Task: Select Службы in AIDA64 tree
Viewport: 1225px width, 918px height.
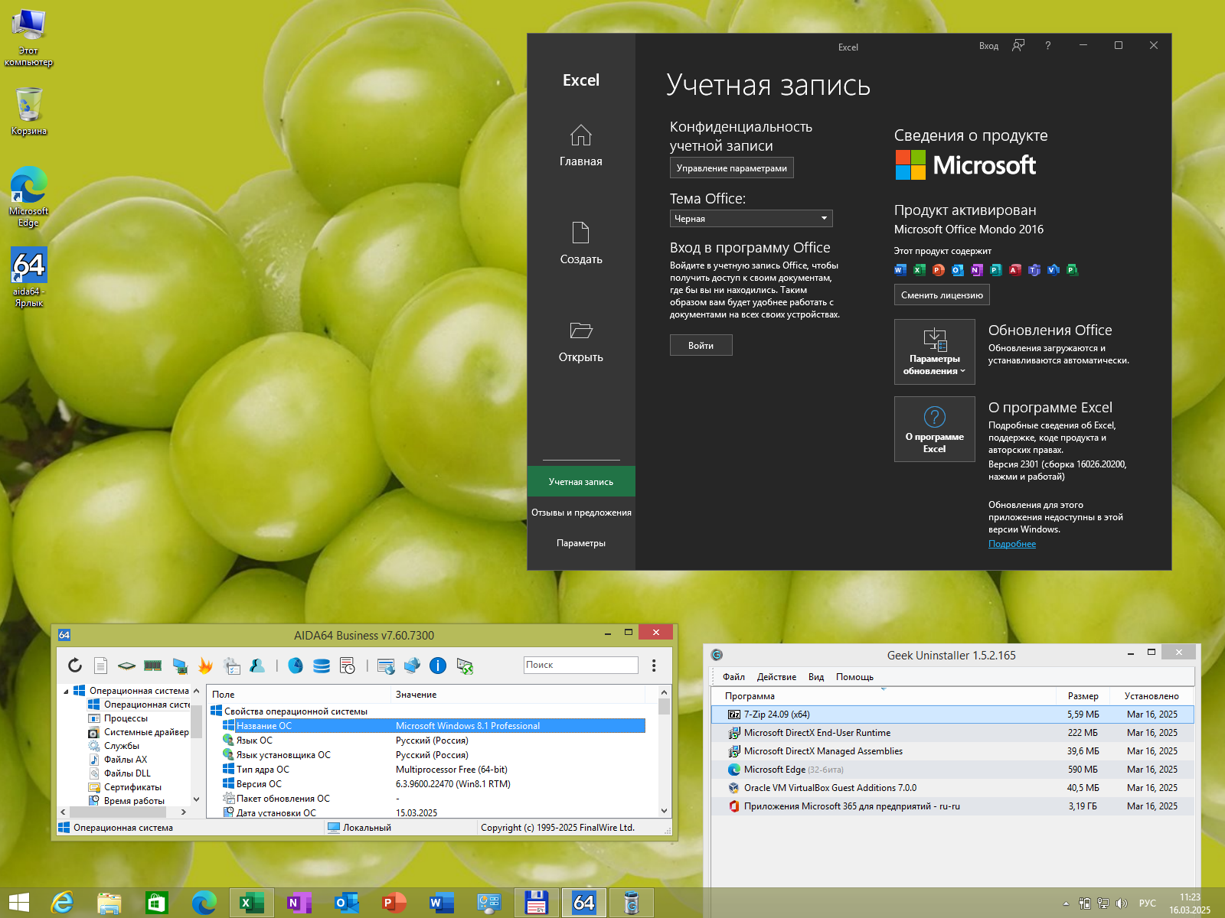Action: pos(121,746)
